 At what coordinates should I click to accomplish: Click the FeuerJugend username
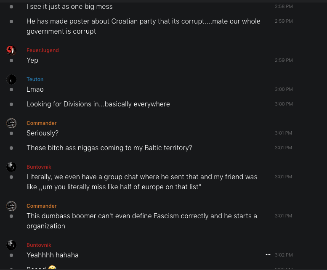43,50
